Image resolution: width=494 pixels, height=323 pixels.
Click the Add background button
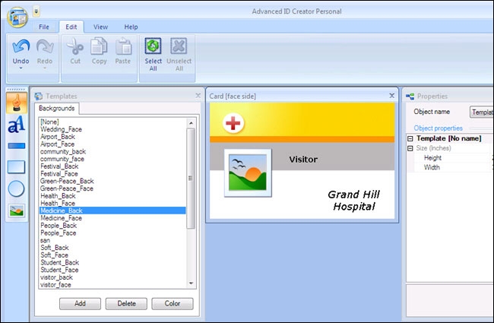tap(80, 303)
